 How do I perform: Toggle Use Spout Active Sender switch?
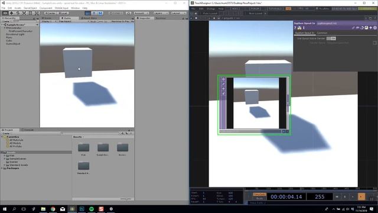point(331,38)
